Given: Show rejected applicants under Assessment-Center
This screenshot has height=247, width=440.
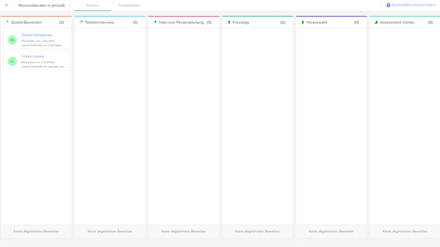Looking at the screenshot, I should pyautogui.click(x=405, y=231).
